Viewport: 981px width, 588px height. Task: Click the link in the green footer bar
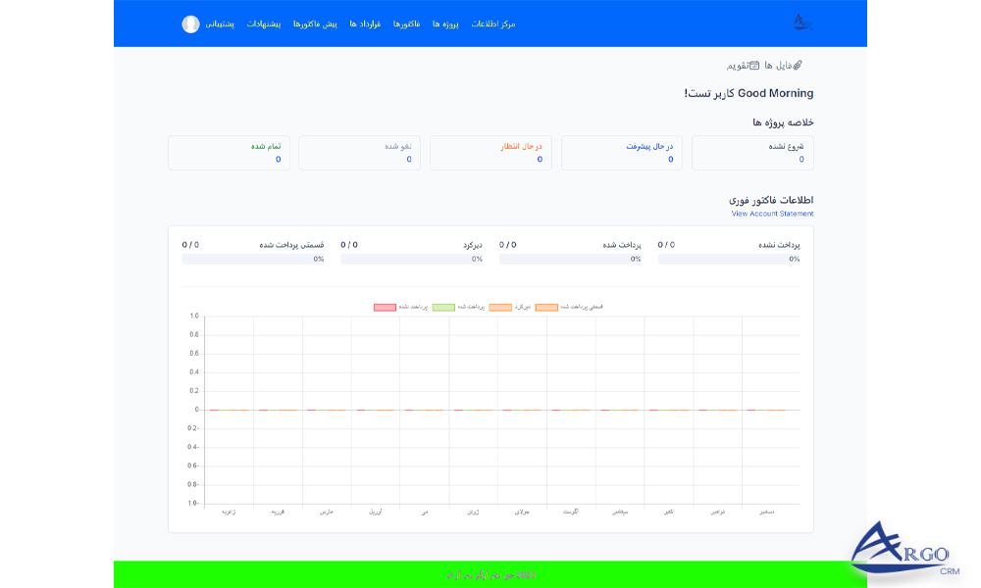(490, 573)
